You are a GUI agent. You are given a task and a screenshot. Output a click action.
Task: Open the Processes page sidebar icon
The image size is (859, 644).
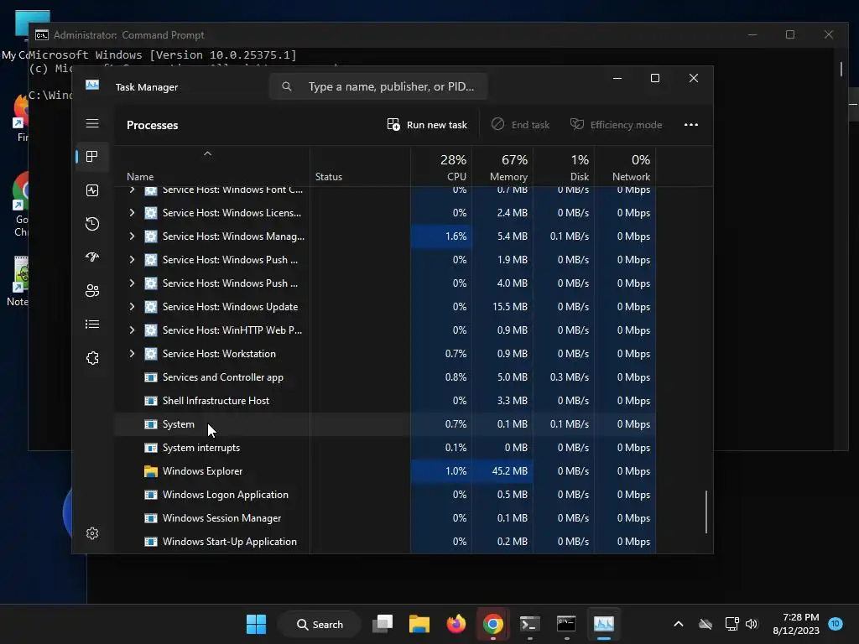pos(92,157)
